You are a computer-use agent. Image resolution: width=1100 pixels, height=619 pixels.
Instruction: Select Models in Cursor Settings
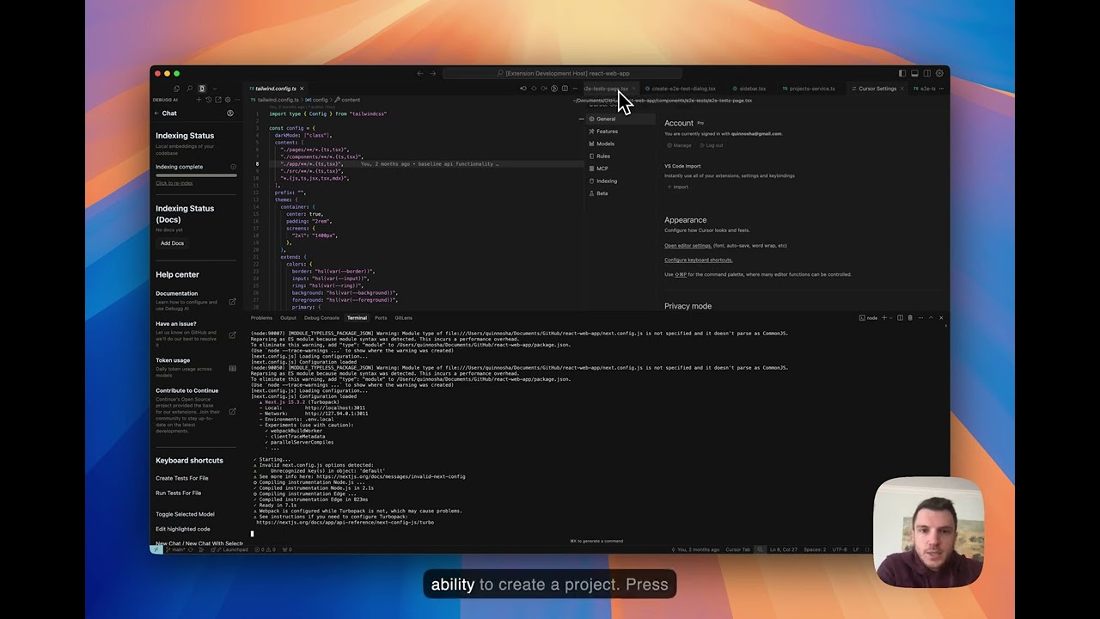coord(621,144)
